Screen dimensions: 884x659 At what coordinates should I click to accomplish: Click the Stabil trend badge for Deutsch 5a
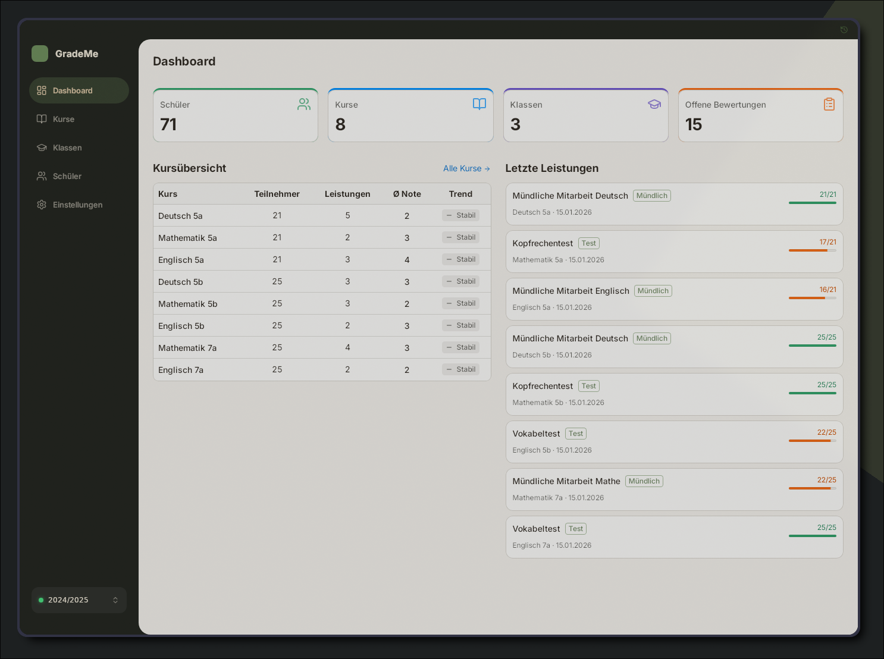point(460,215)
